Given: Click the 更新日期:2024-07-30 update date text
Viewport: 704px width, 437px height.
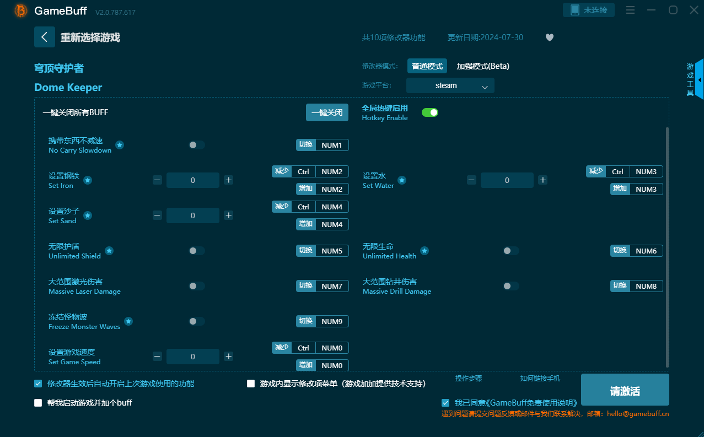Looking at the screenshot, I should coord(485,37).
